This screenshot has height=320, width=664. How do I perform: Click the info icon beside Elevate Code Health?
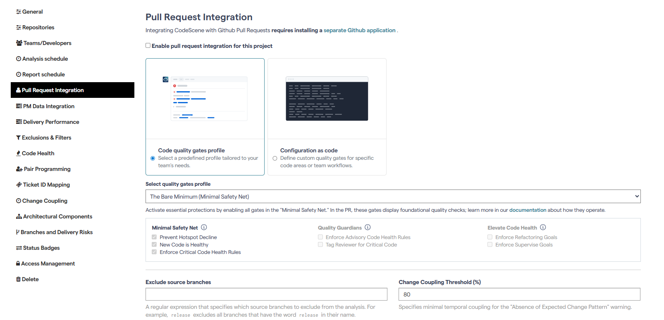[x=543, y=228]
